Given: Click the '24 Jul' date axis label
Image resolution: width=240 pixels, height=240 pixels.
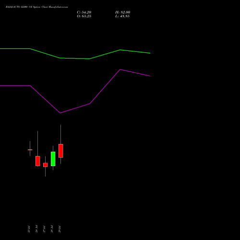Looking at the screenshot, I should point(36,229).
